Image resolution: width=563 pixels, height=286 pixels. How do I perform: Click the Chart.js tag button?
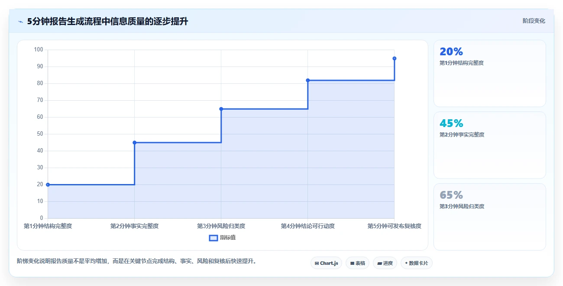[x=326, y=263]
